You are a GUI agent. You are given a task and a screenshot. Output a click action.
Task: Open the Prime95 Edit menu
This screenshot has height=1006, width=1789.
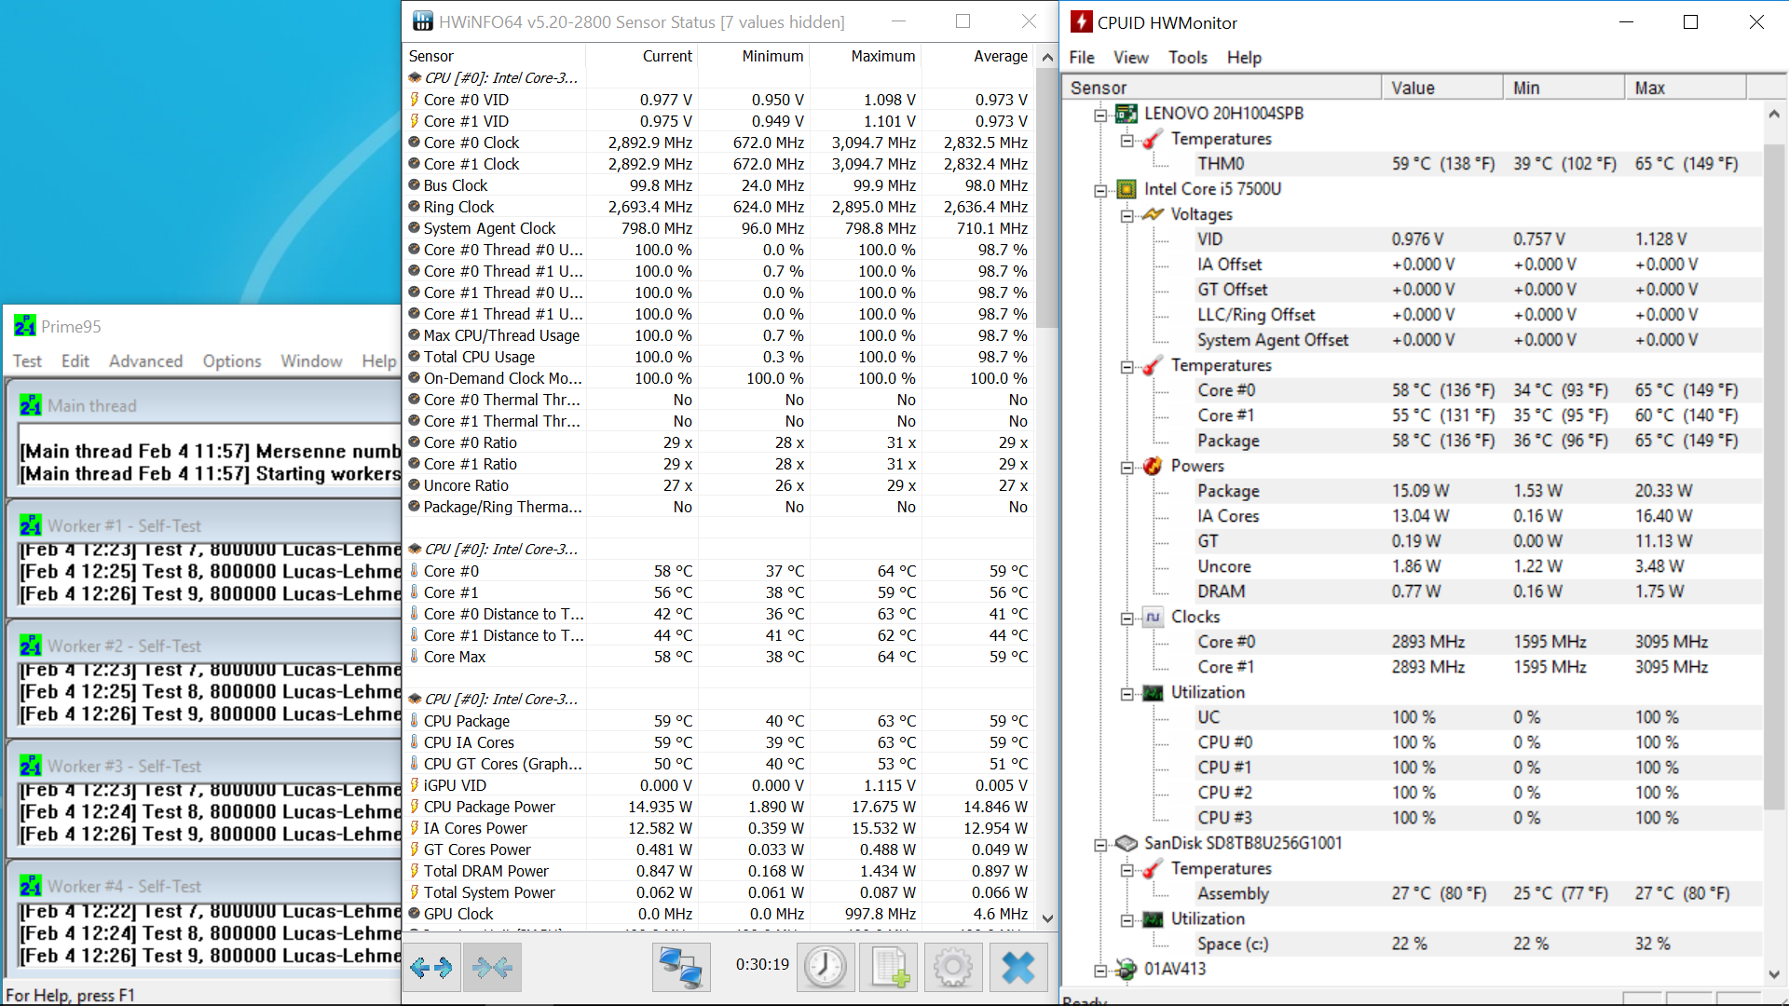[x=75, y=361]
